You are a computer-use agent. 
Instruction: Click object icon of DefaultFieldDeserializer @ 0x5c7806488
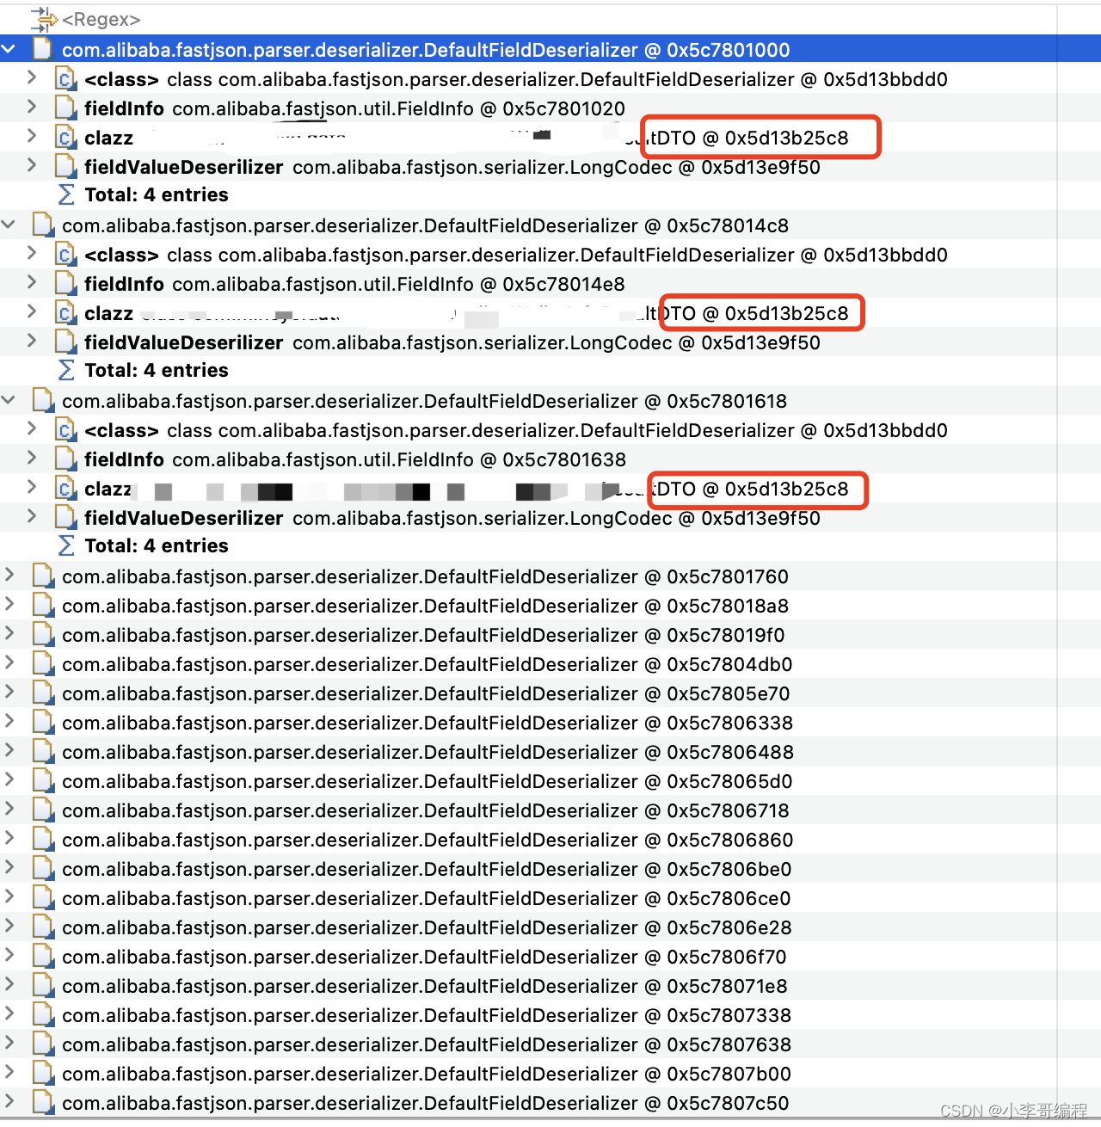(x=43, y=752)
